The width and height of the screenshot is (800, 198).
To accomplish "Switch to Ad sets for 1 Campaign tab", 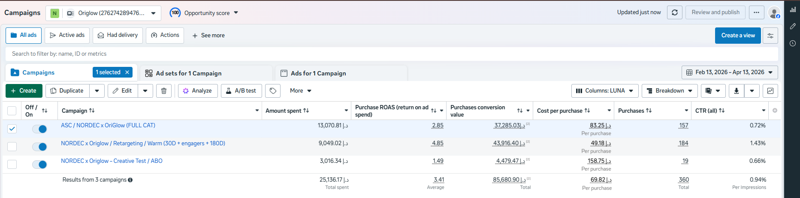I will click(206, 73).
